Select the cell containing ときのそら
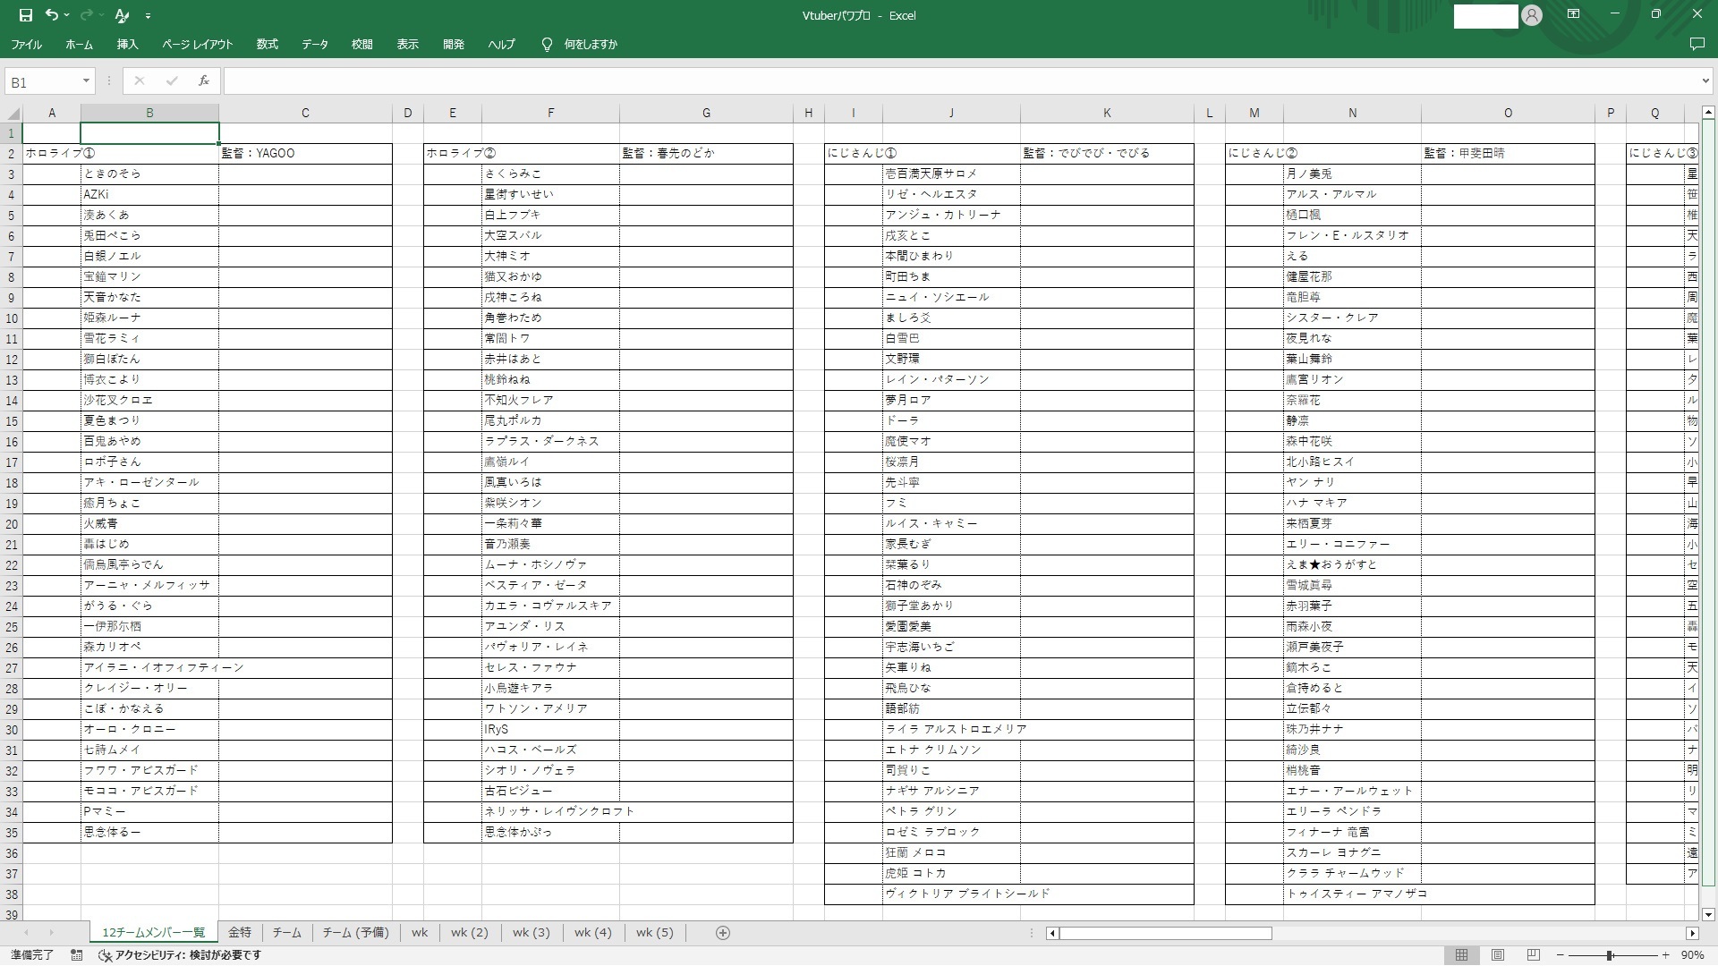 (149, 174)
